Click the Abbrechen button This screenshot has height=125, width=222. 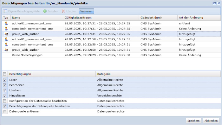pos(211,121)
